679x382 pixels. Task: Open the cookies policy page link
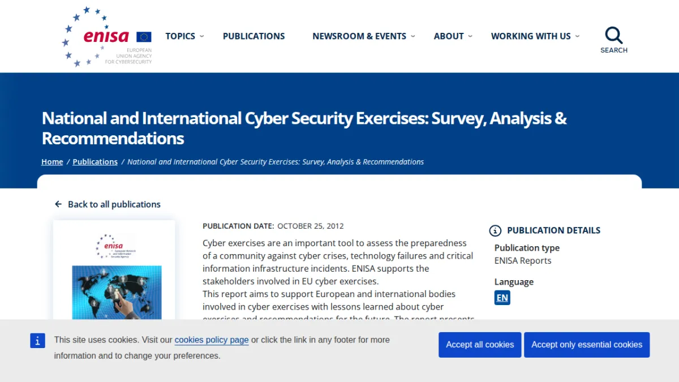212,340
